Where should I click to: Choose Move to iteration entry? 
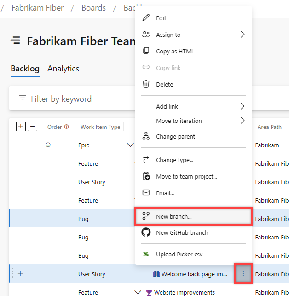tap(193, 121)
